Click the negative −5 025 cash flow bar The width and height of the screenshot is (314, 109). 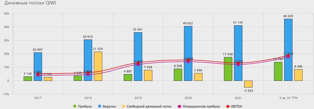[248, 84]
